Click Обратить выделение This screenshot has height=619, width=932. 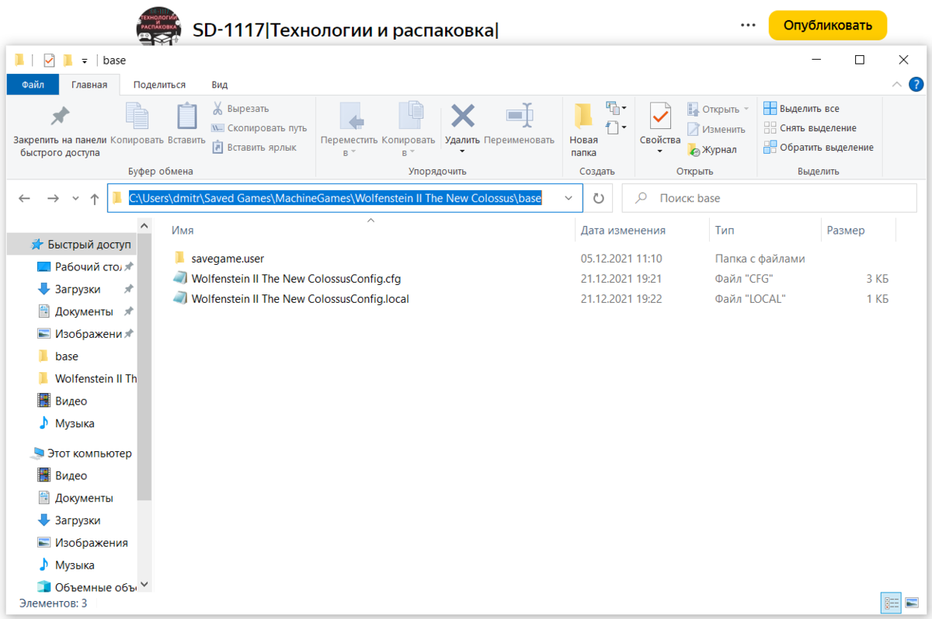(819, 148)
